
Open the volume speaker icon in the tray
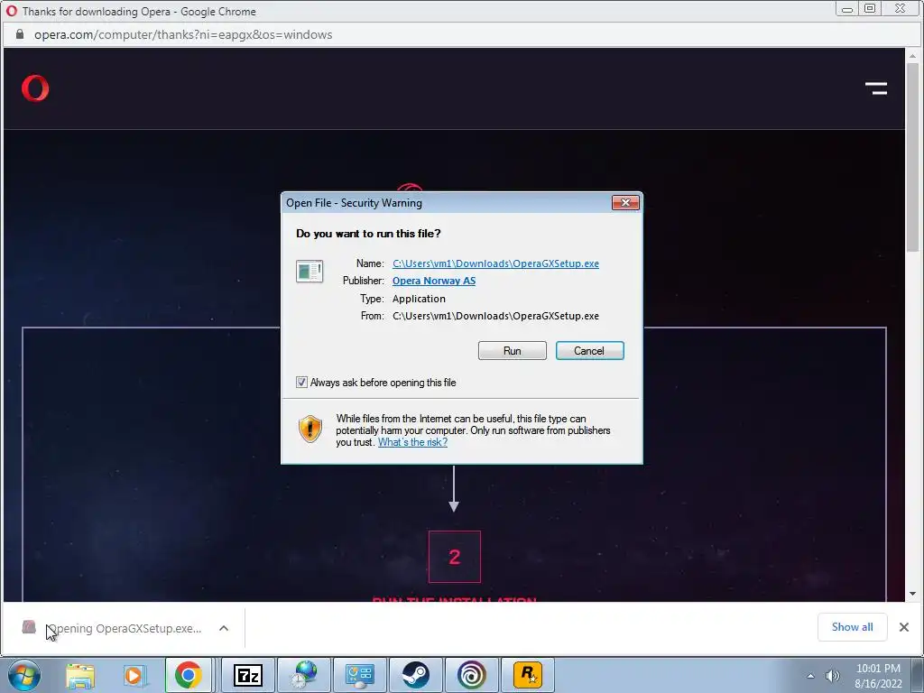(832, 676)
